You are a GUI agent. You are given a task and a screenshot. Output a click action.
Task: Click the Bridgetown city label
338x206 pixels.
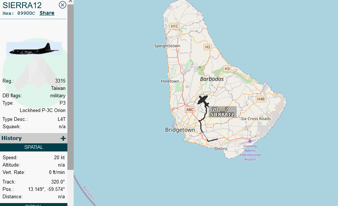(x=180, y=130)
